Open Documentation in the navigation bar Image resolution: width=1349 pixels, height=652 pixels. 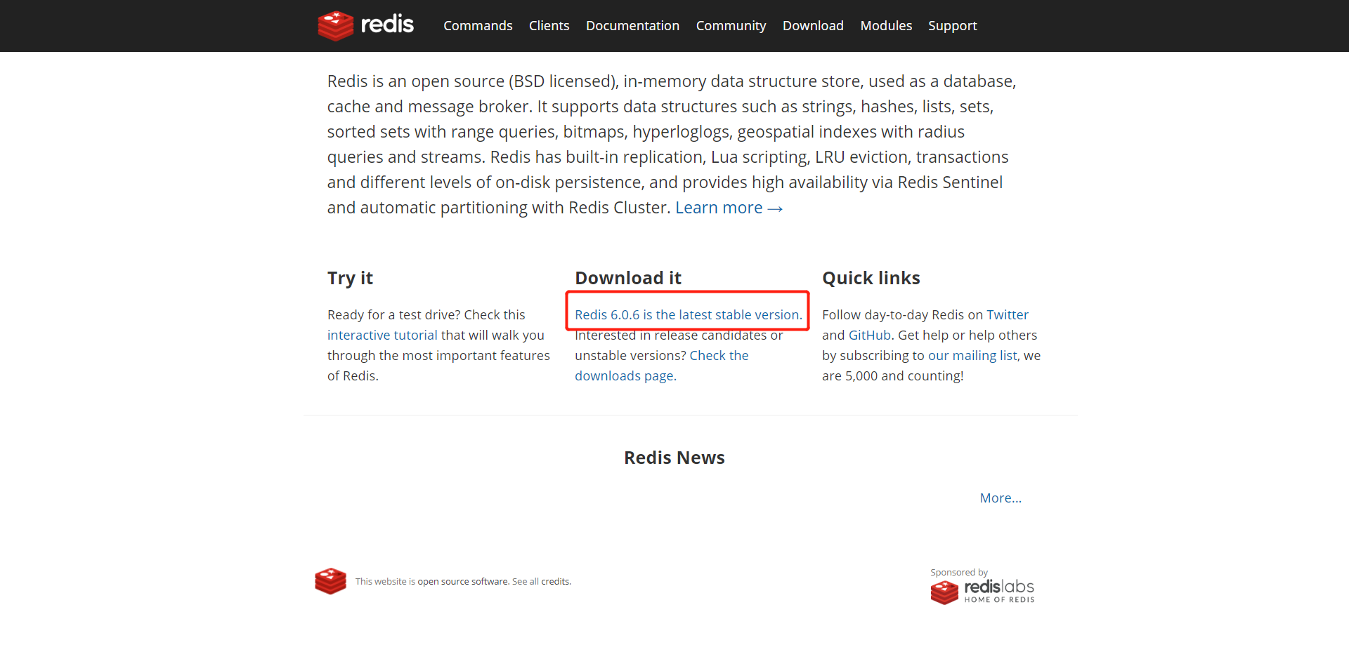click(x=632, y=26)
